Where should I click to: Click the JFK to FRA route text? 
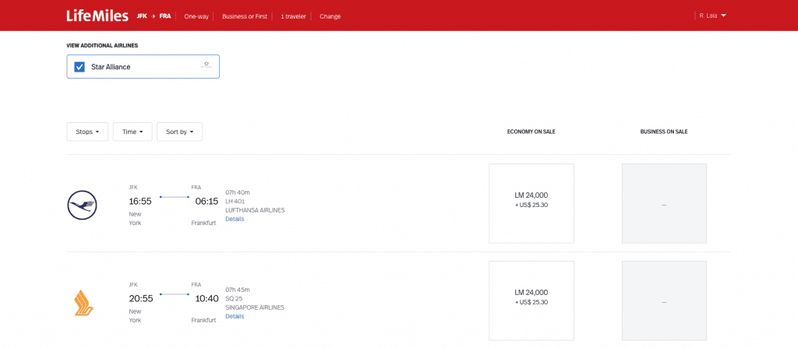click(154, 16)
